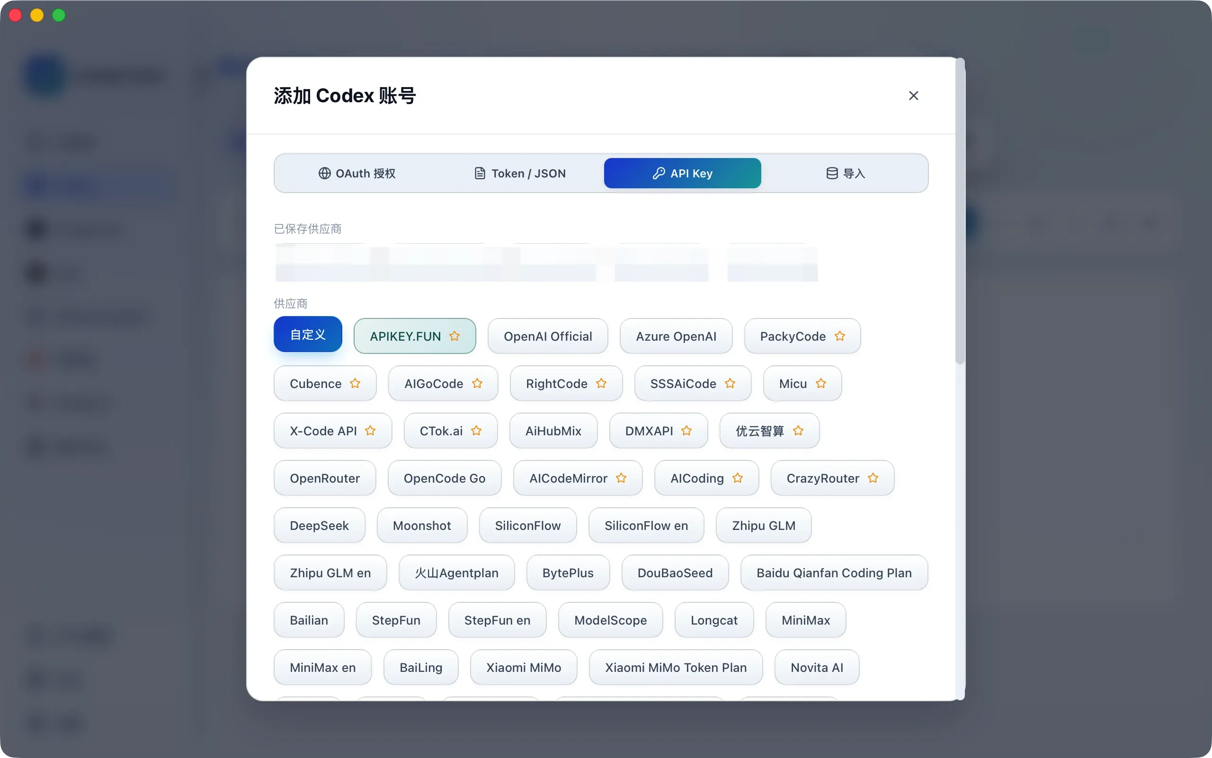Click the database icon in 导入 tab

point(832,173)
